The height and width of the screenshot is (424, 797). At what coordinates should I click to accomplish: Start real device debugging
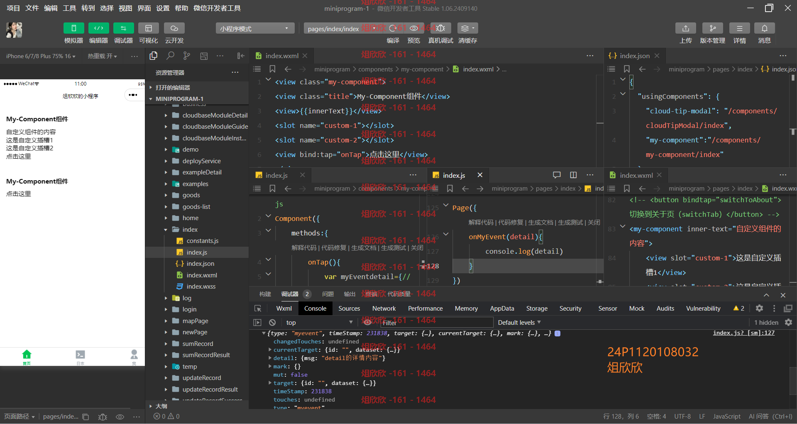[440, 28]
